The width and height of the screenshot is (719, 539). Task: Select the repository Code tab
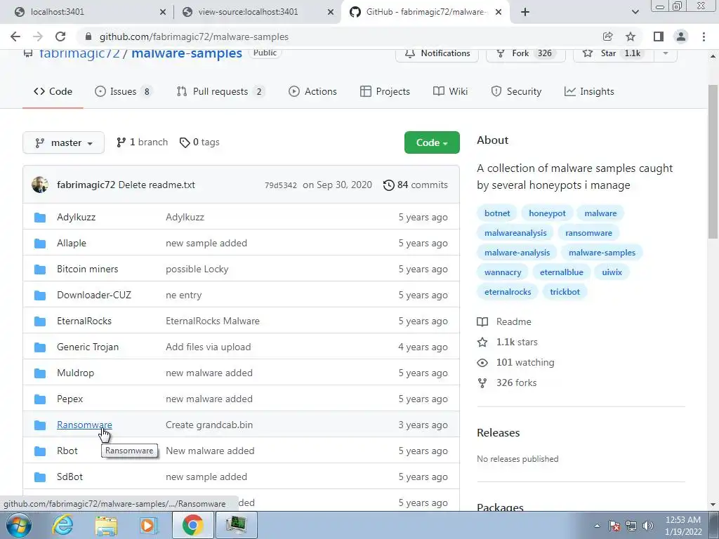pyautogui.click(x=53, y=92)
